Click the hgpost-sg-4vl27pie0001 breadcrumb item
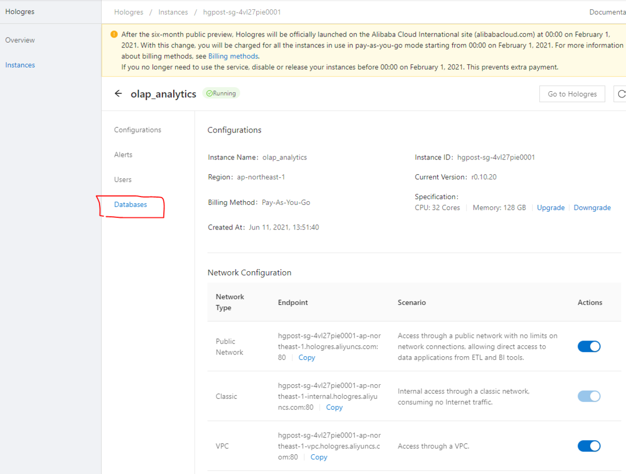The image size is (626, 474). click(x=242, y=12)
